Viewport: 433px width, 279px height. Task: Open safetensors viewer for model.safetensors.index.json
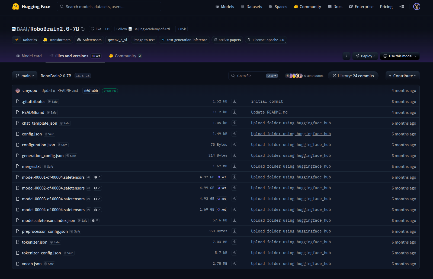click(x=95, y=221)
